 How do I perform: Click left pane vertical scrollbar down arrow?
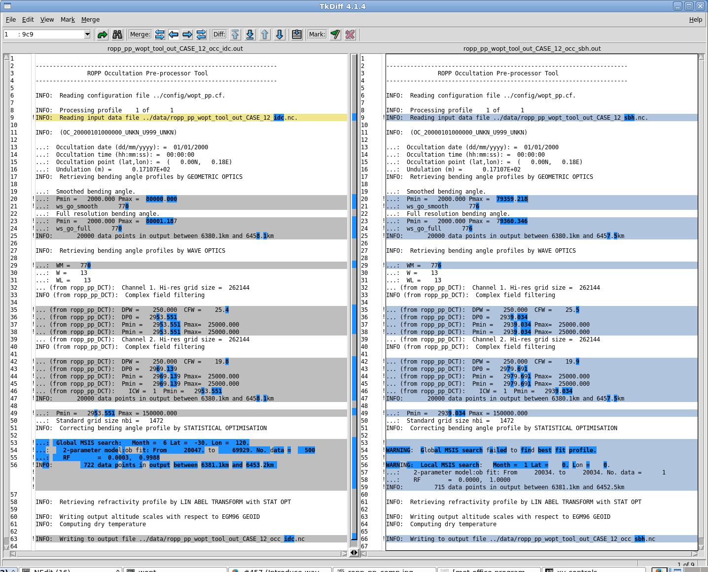pos(6,547)
